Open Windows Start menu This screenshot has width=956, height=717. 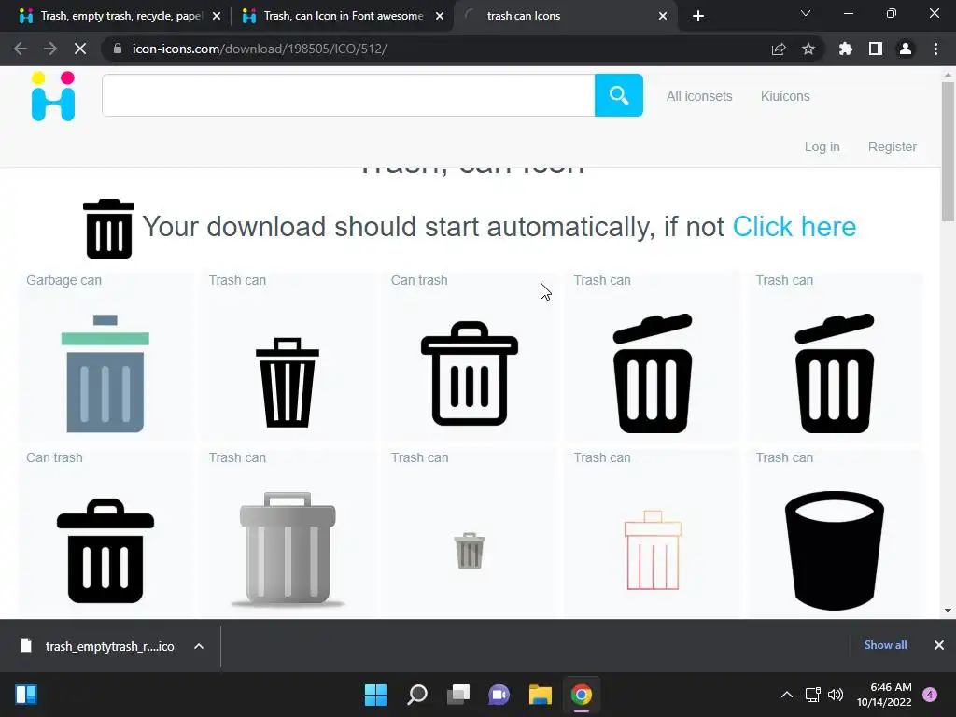375,695
